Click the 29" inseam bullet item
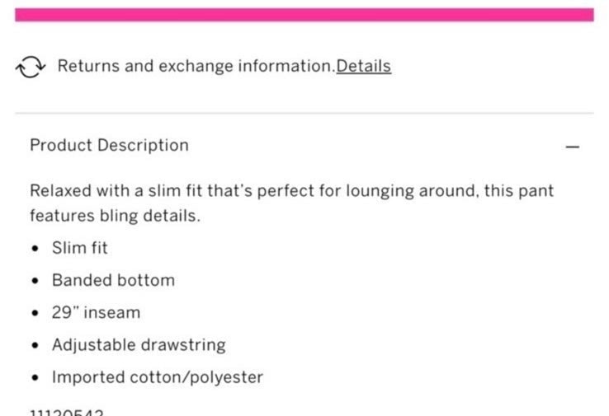The height and width of the screenshot is (416, 609). pyautogui.click(x=96, y=312)
